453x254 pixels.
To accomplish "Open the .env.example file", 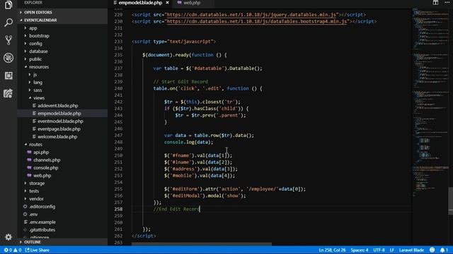I will [42, 222].
